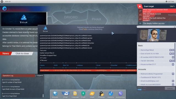Select the dark-haired man's portrait thumbnail on the right
The image size is (176, 99).
pyautogui.click(x=163, y=35)
